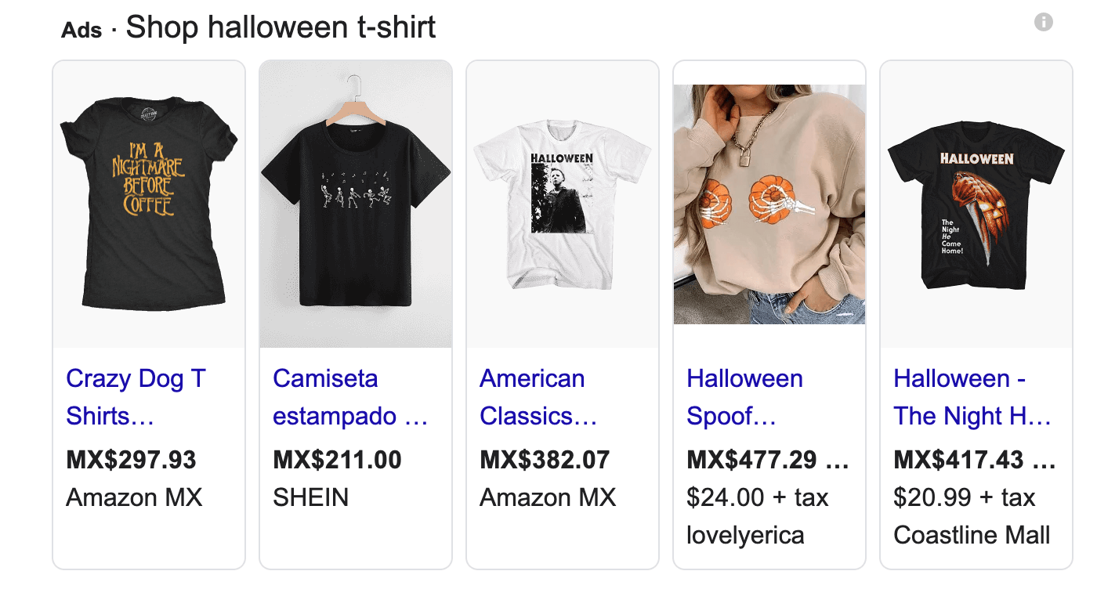View the beige pumpkin sweatshirt photo

click(x=769, y=204)
